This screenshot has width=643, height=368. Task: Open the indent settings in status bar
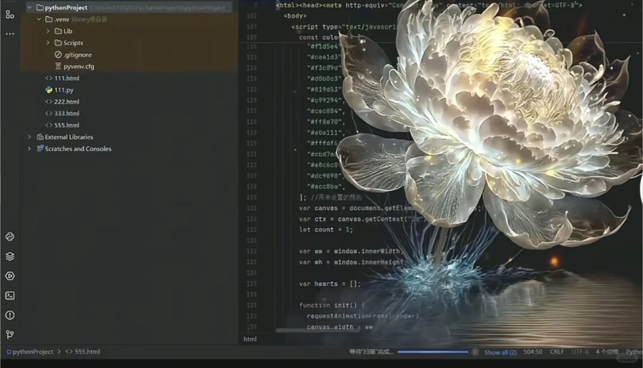pyautogui.click(x=607, y=352)
